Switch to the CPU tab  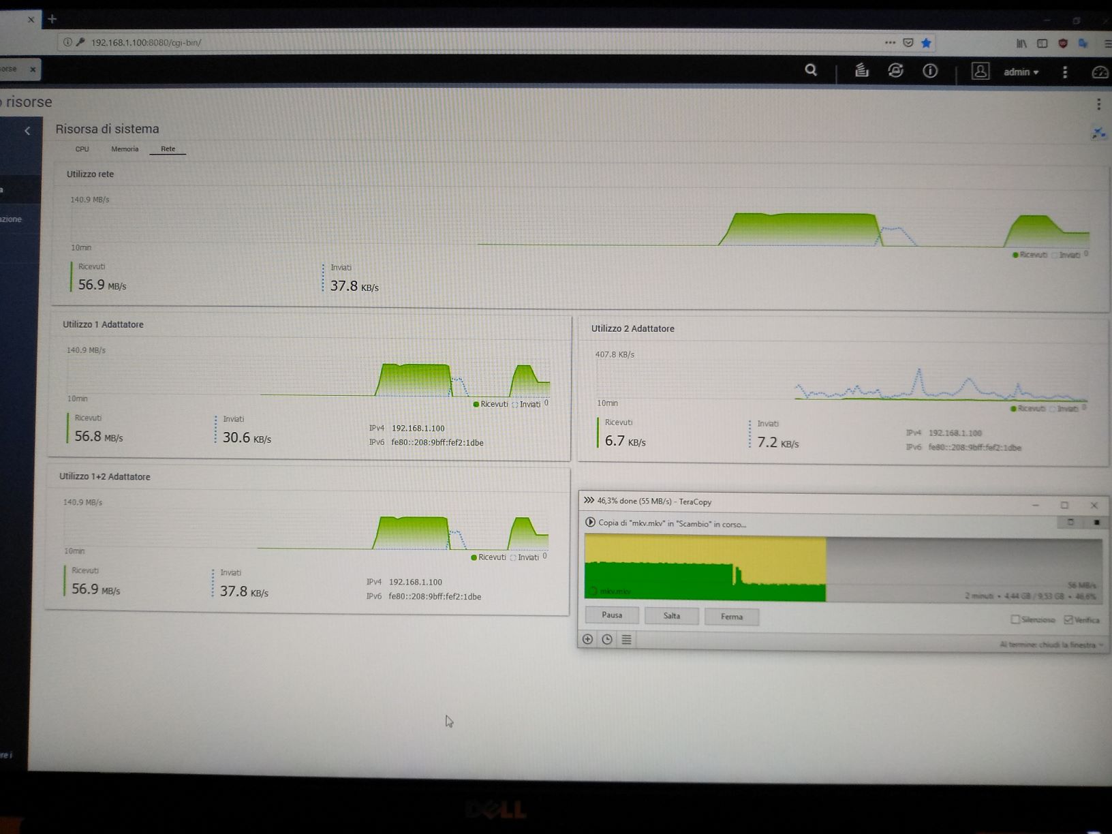click(82, 149)
